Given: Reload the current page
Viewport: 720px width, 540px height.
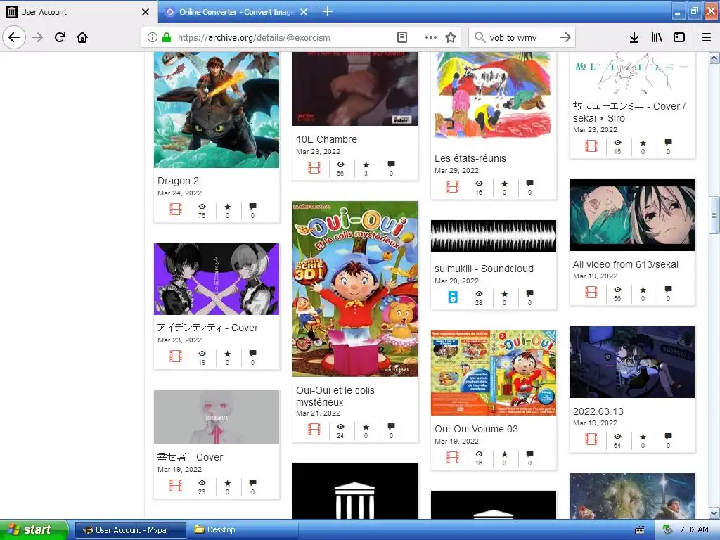Looking at the screenshot, I should coord(60,37).
